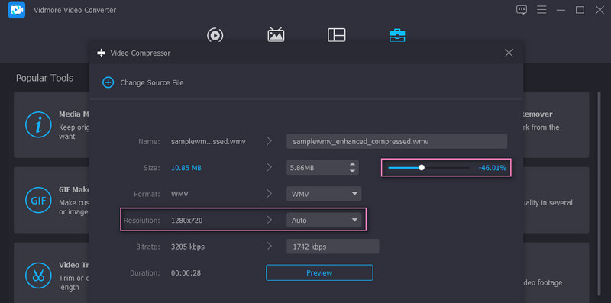The height and width of the screenshot is (303, 611).
Task: Click the arrow next to Bitrate row
Action: (269, 246)
